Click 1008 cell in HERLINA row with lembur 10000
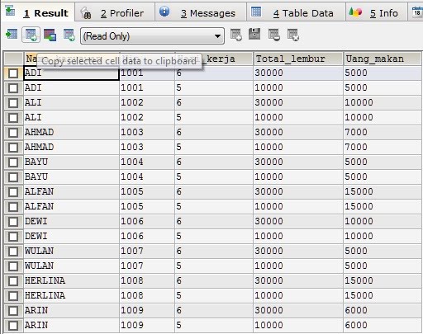The width and height of the screenshot is (423, 334). tap(147, 295)
